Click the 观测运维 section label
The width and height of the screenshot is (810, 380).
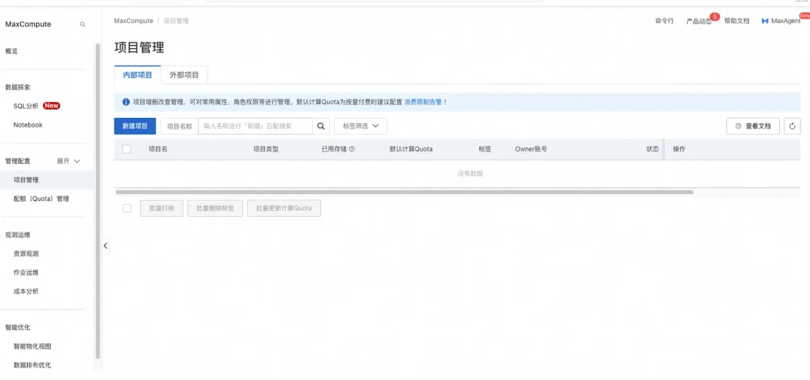tap(18, 235)
